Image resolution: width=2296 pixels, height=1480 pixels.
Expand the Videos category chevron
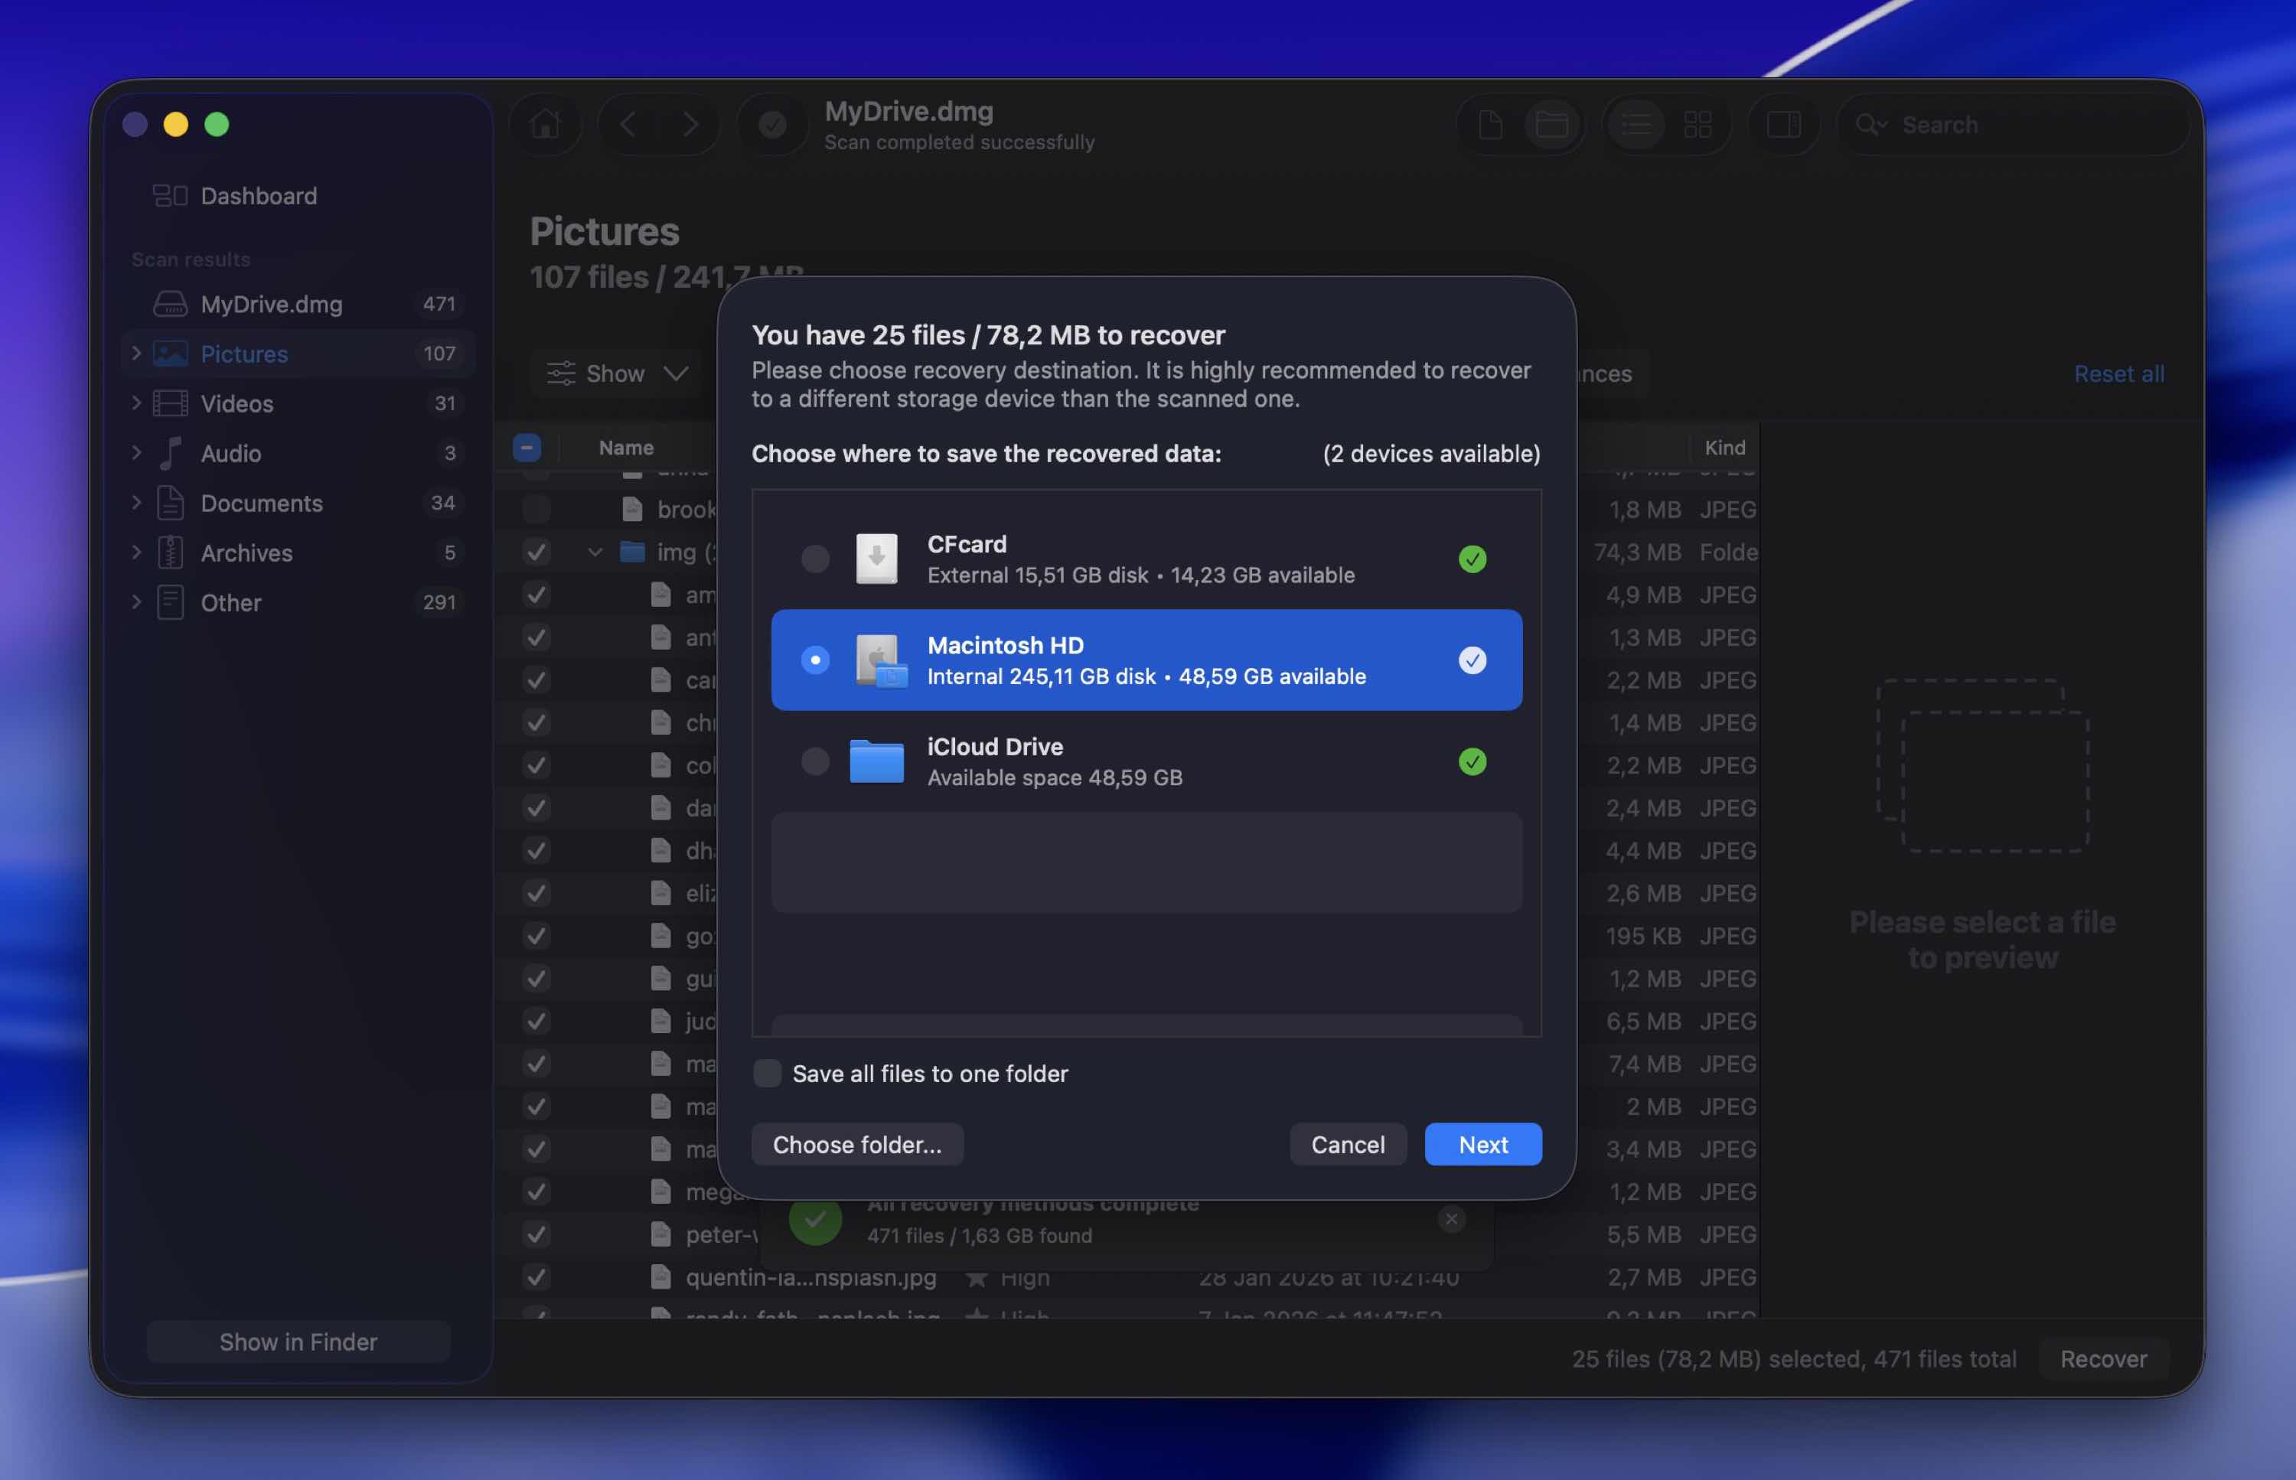(x=136, y=403)
